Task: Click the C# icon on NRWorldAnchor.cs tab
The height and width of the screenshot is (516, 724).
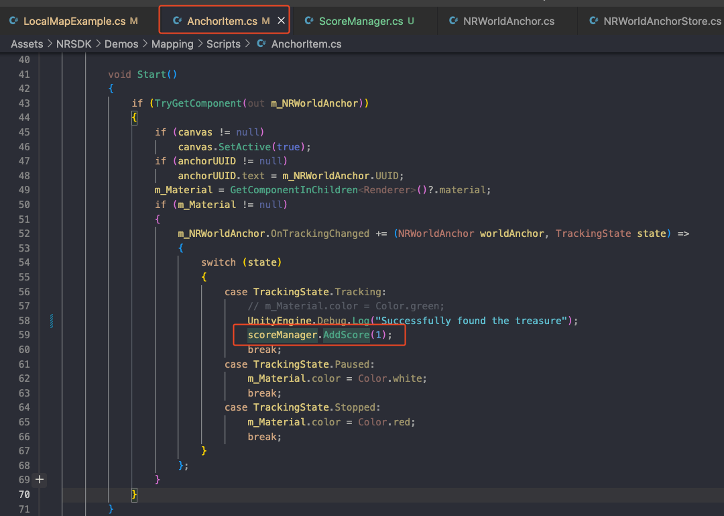Action: [x=454, y=21]
